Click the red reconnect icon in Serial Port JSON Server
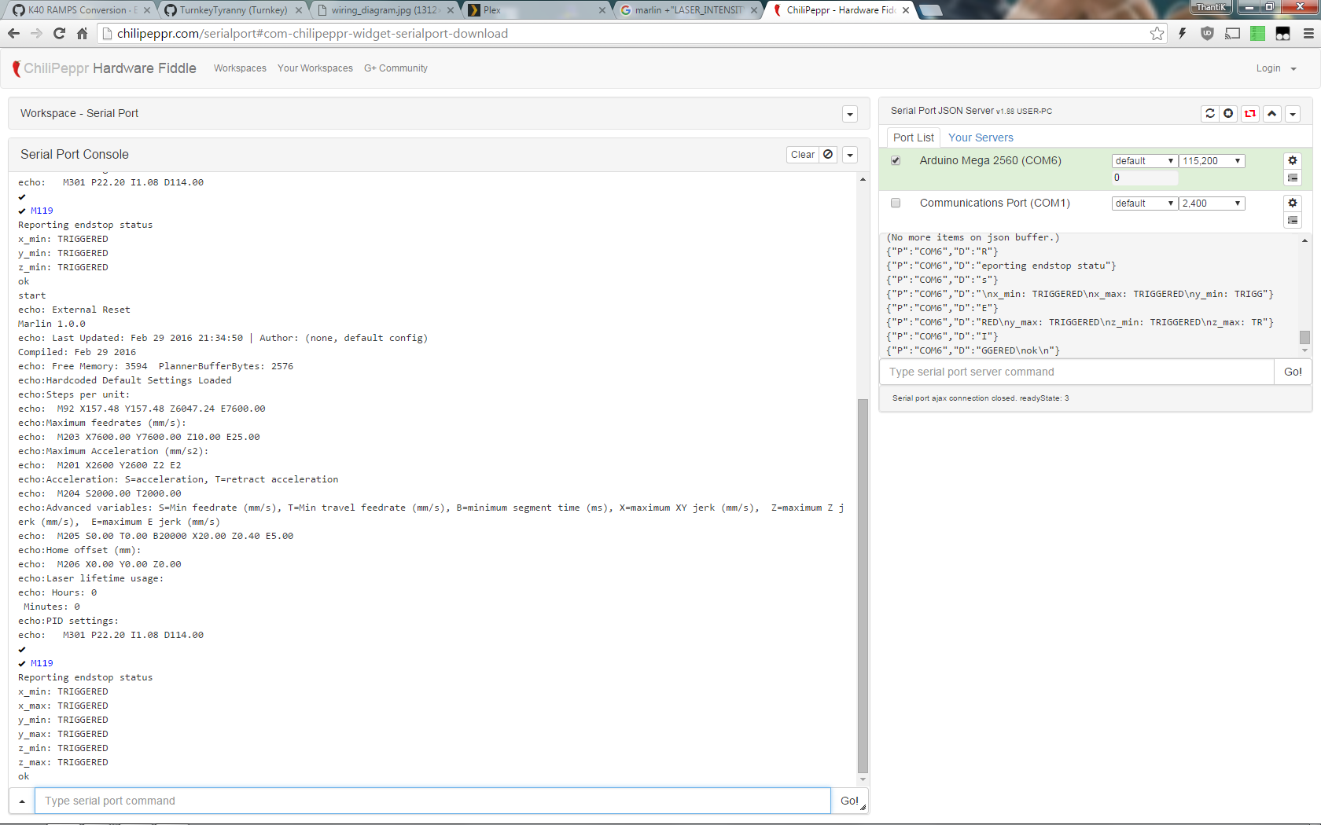The image size is (1321, 825). (x=1250, y=114)
